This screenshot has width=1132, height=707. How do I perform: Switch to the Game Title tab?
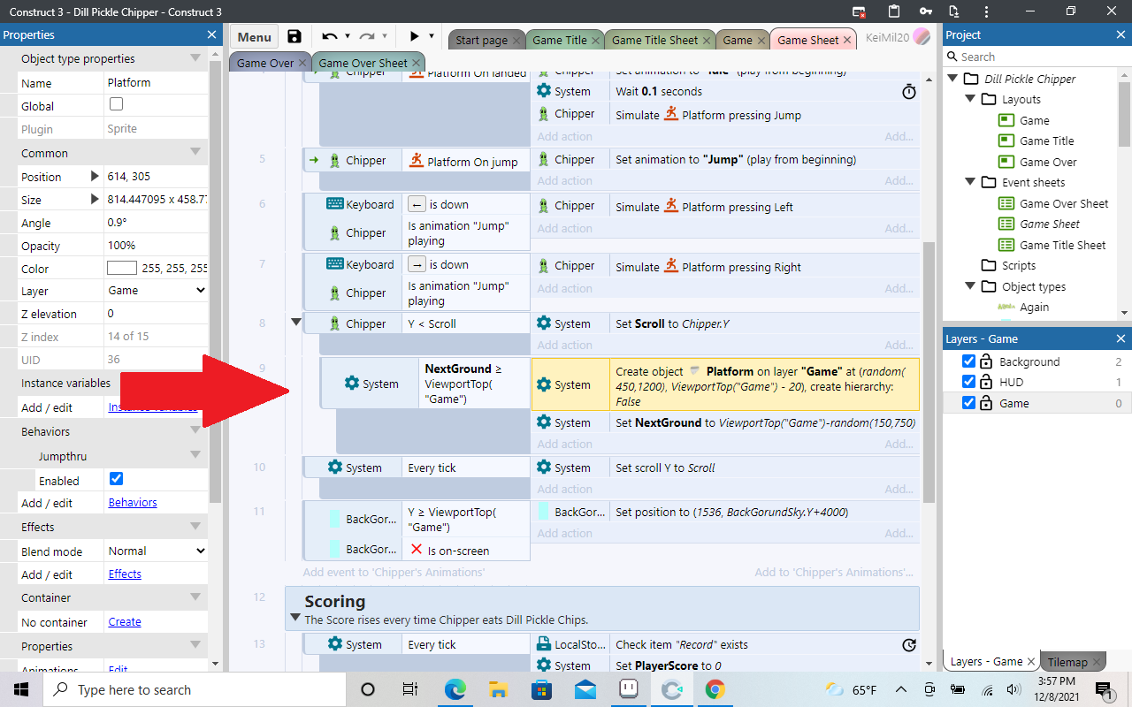click(559, 40)
